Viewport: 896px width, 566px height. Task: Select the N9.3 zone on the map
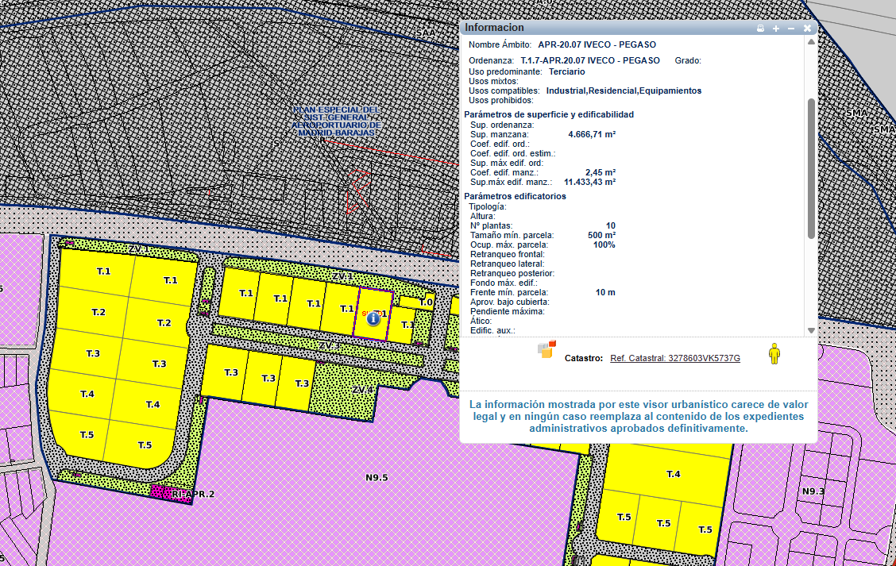813,491
